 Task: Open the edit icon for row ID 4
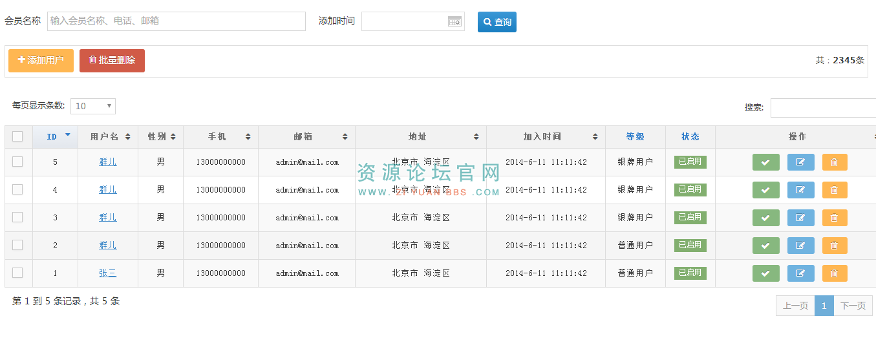[800, 190]
